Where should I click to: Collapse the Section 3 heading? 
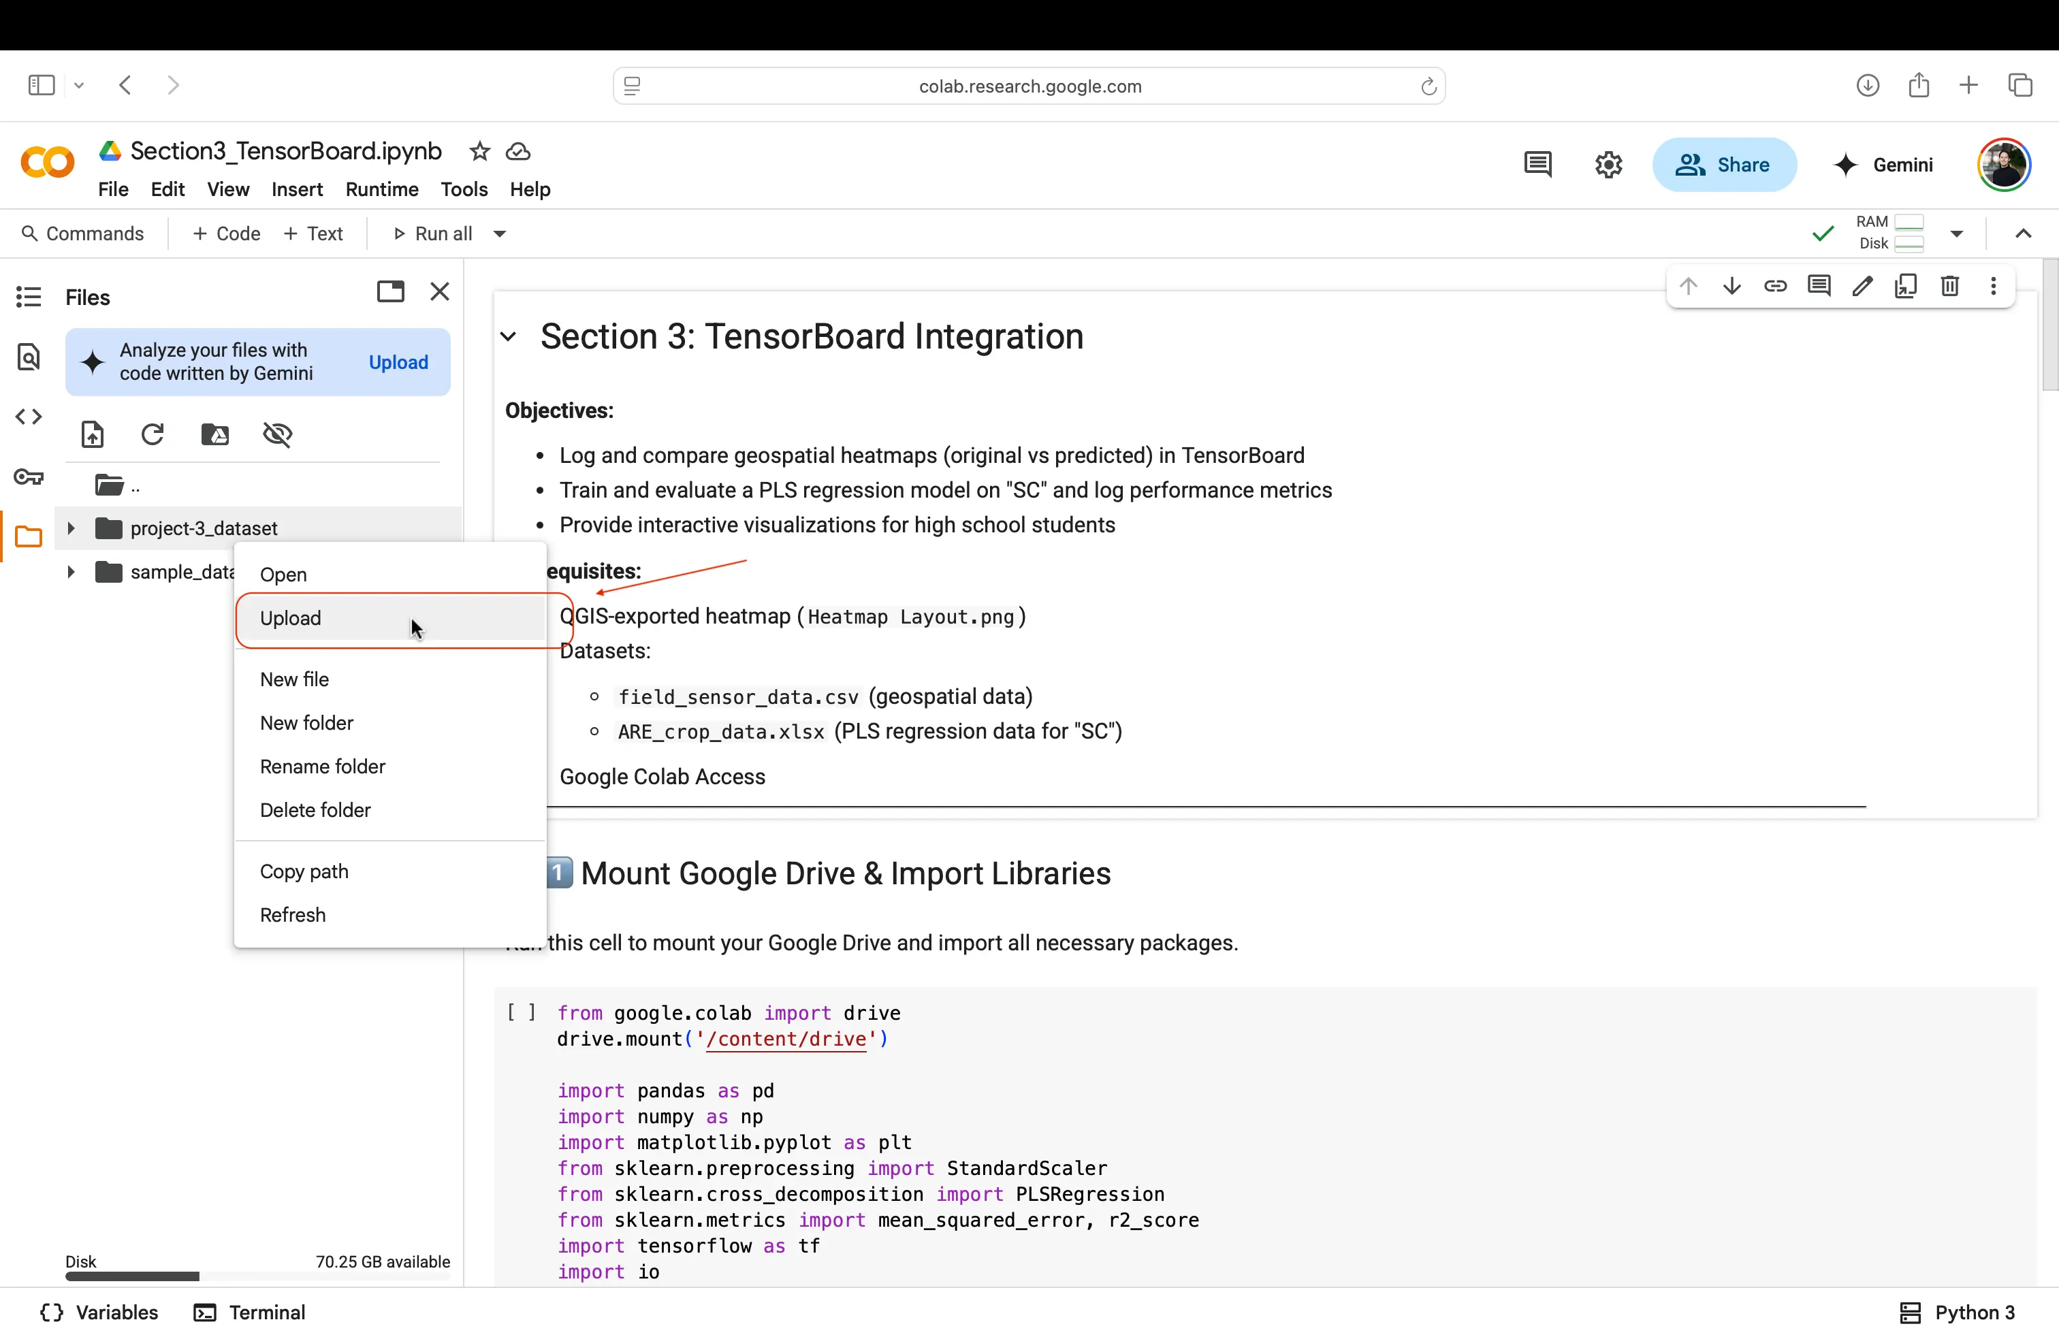[x=509, y=336]
